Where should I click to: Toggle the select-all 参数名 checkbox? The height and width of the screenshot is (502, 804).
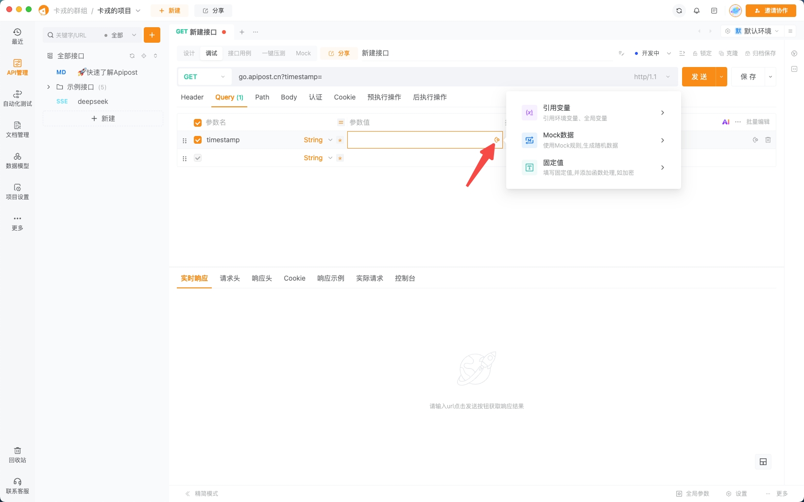tap(198, 123)
